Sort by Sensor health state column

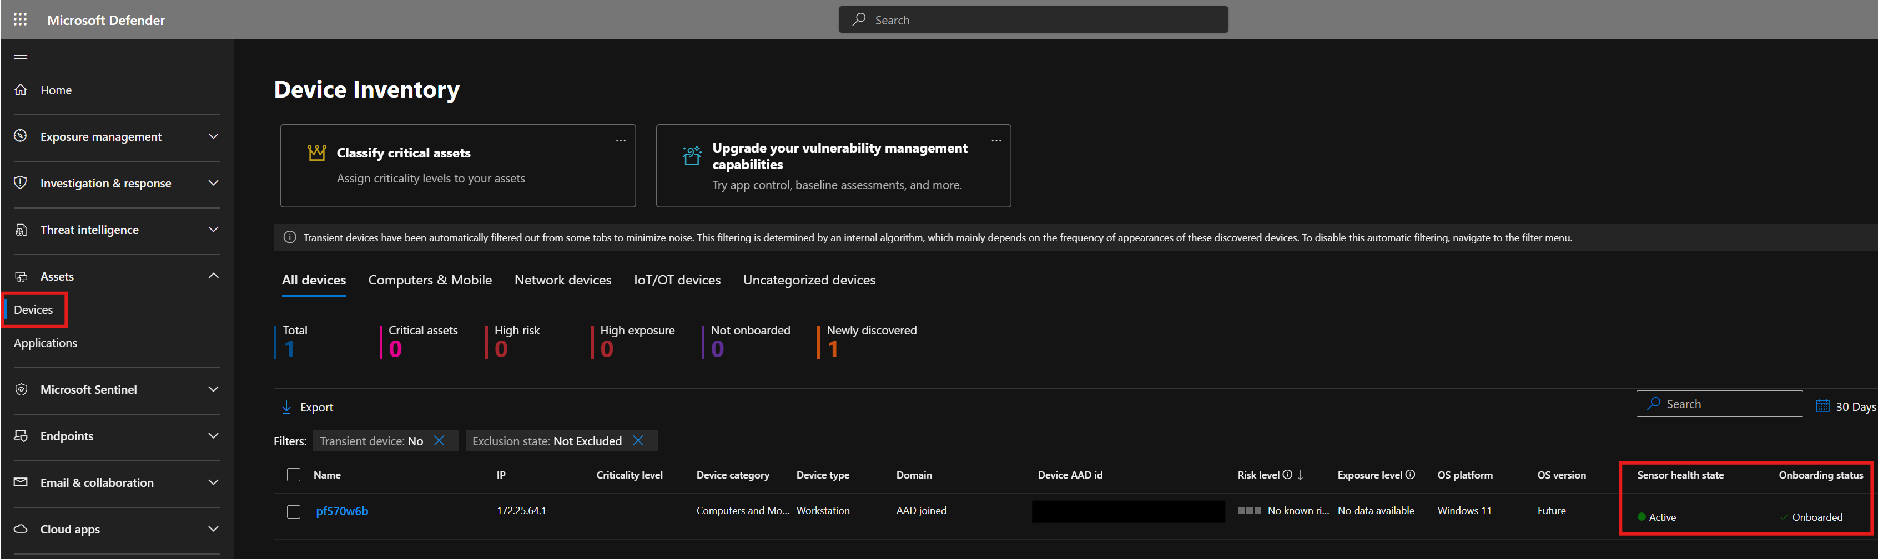tap(1680, 475)
